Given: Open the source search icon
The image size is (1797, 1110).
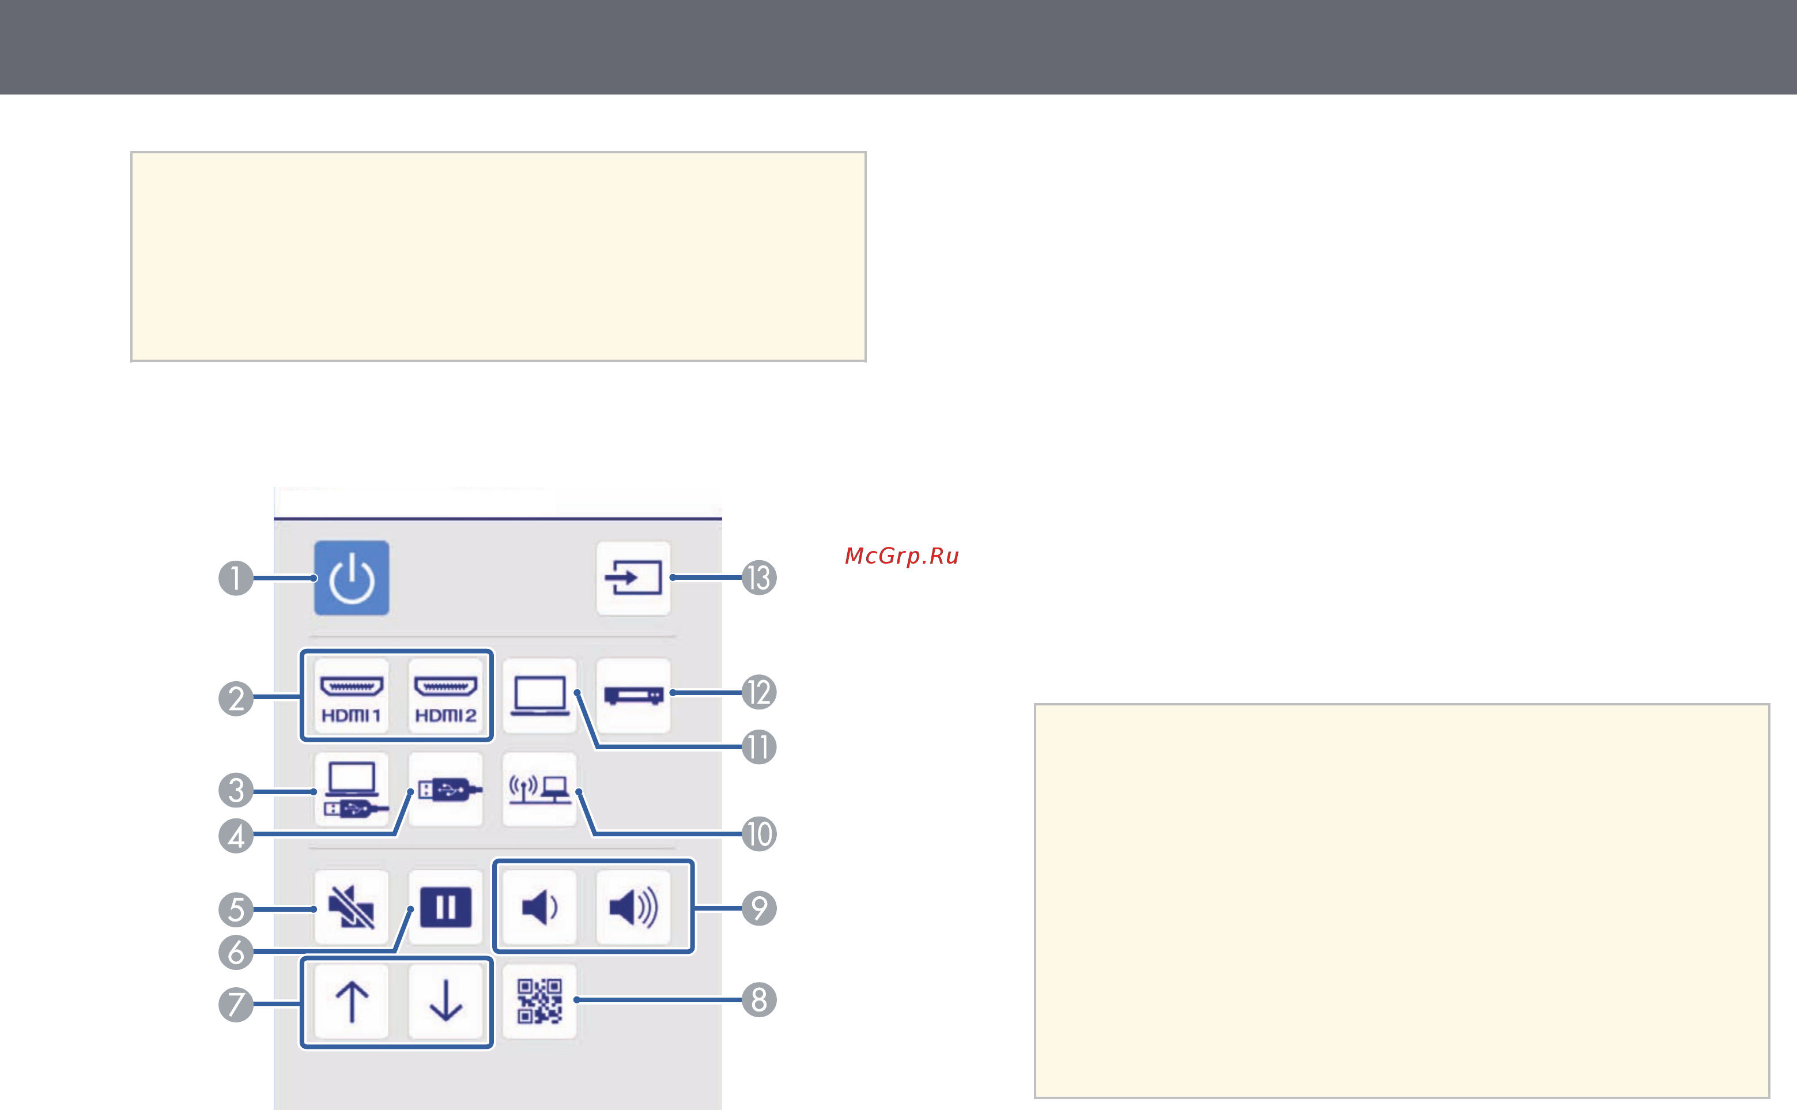Looking at the screenshot, I should (633, 577).
